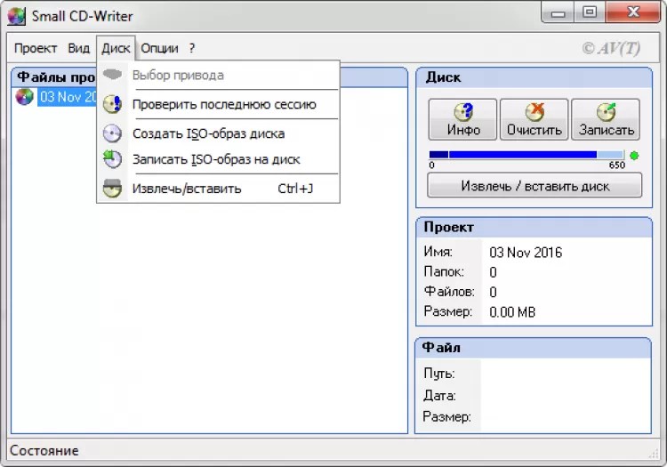Viewport: 667px width, 467px height.
Task: Click the Путь: label in Файл panel
Action: point(439,374)
